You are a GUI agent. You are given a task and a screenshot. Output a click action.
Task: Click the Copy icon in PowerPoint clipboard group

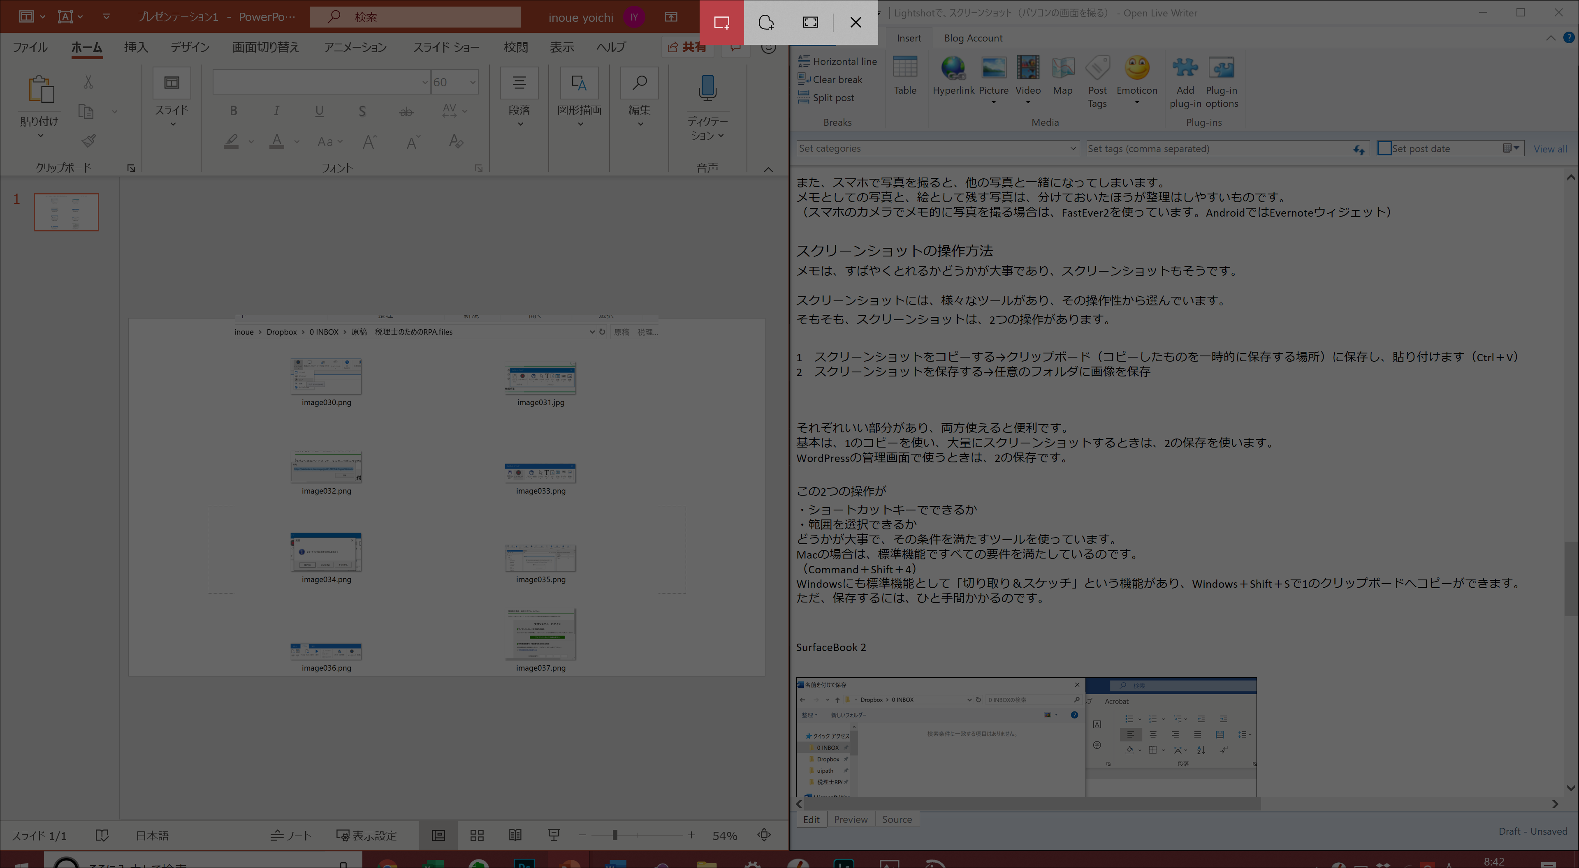[x=86, y=111]
